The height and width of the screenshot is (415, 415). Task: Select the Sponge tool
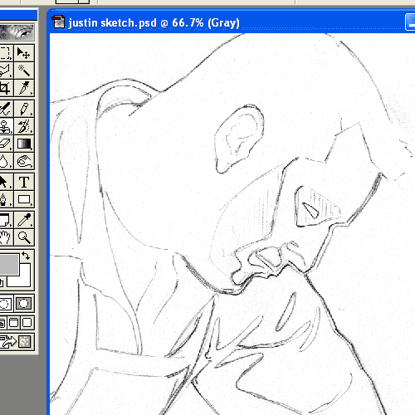(x=24, y=162)
